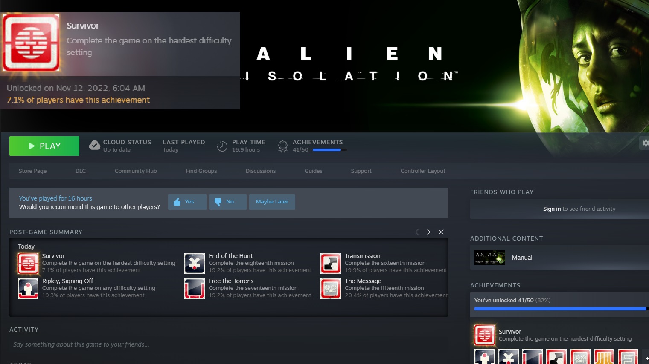This screenshot has width=649, height=364.
Task: Click Transmission icon in sidebar achievements row
Action: pyautogui.click(x=556, y=357)
